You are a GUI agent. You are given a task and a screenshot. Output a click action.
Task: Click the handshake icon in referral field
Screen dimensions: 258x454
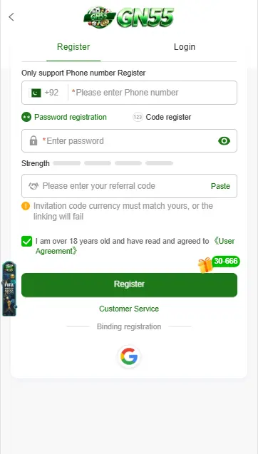click(x=33, y=186)
